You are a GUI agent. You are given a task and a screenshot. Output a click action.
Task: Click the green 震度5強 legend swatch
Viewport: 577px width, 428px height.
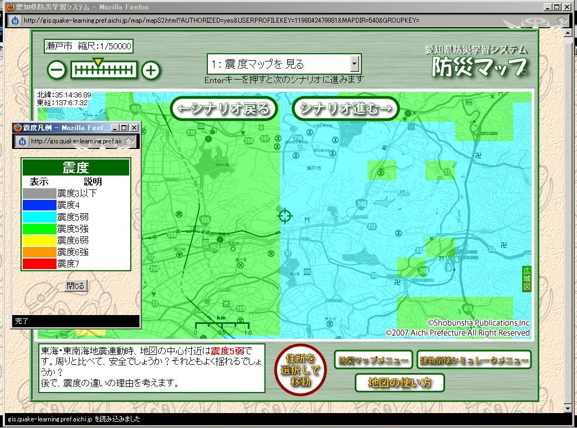pyautogui.click(x=39, y=228)
